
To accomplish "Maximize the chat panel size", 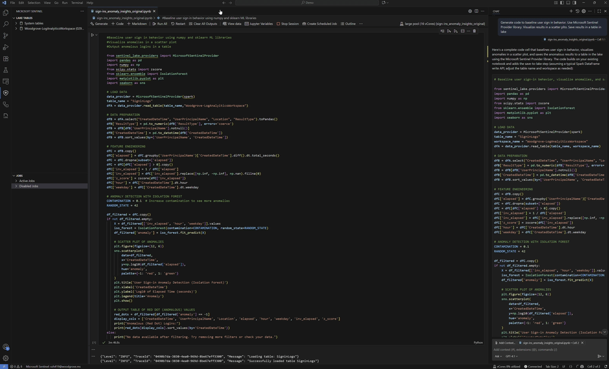I will tap(599, 11).
